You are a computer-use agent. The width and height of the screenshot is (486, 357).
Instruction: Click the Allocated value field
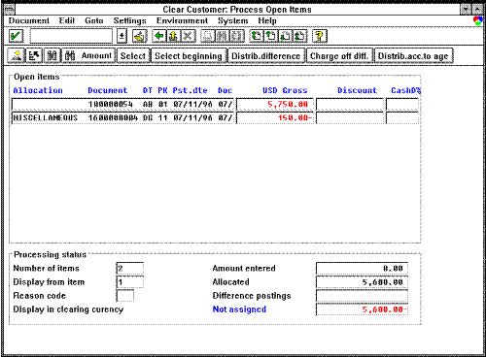362,282
